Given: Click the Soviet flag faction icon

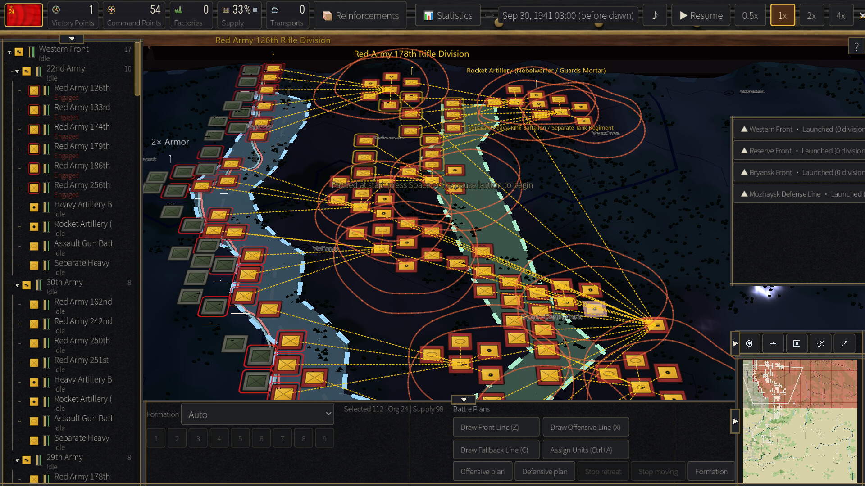Looking at the screenshot, I should (x=24, y=15).
